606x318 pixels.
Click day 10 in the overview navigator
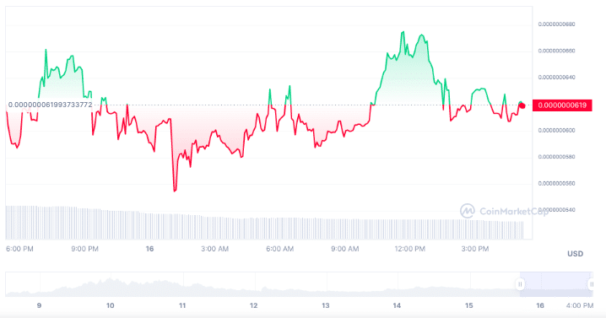[x=111, y=305]
